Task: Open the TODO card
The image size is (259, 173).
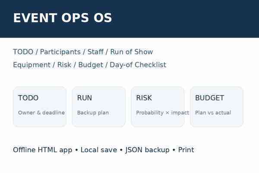Action: (40, 107)
